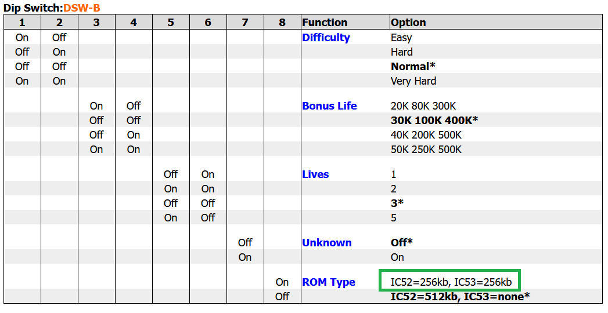The height and width of the screenshot is (313, 608).
Task: Click switch 8 Off cell in IC52=512kb row
Action: coord(282,296)
